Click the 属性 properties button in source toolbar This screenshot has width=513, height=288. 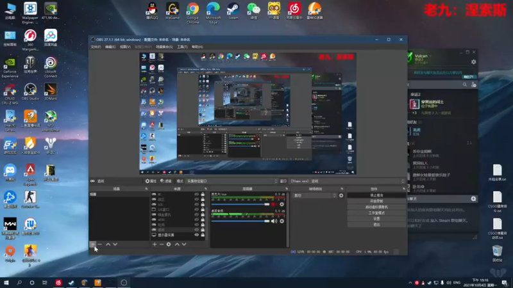coord(151,181)
